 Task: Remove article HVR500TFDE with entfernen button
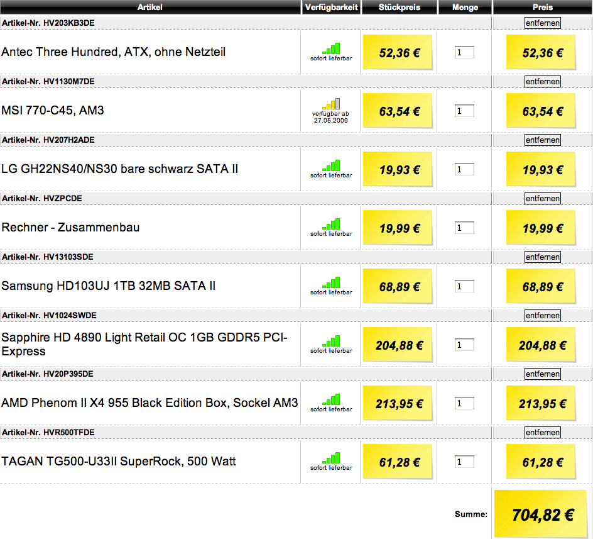pos(543,432)
